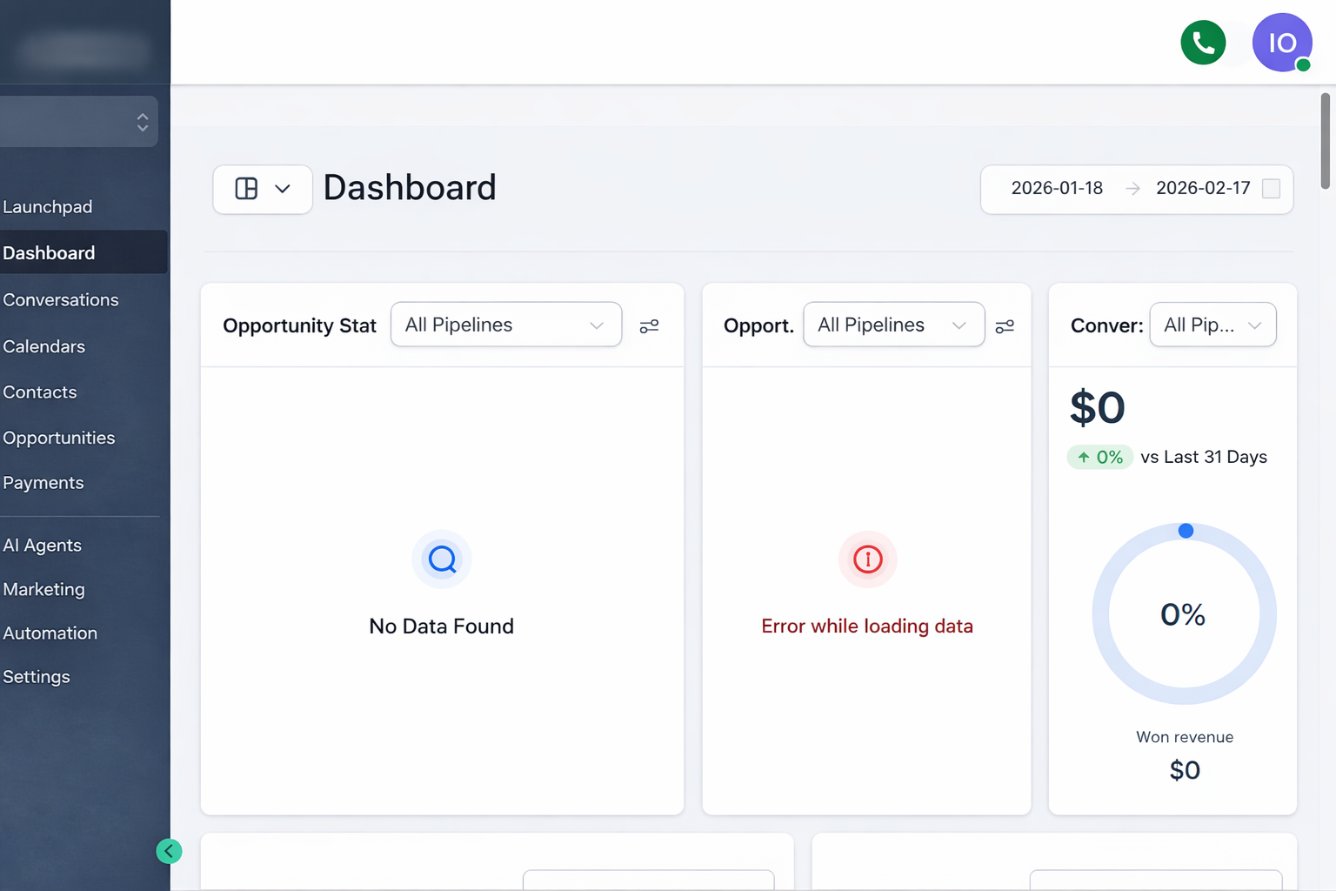
Task: Click the phone call icon in the header
Action: tap(1203, 42)
